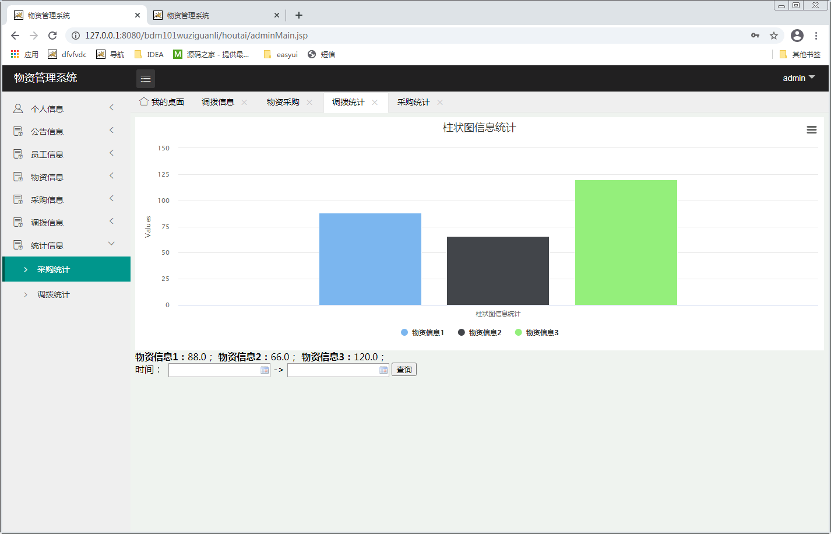Open the browser profile avatar icon

[x=797, y=36]
